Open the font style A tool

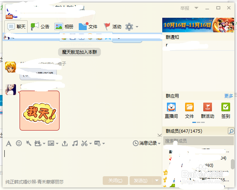tap(9, 143)
